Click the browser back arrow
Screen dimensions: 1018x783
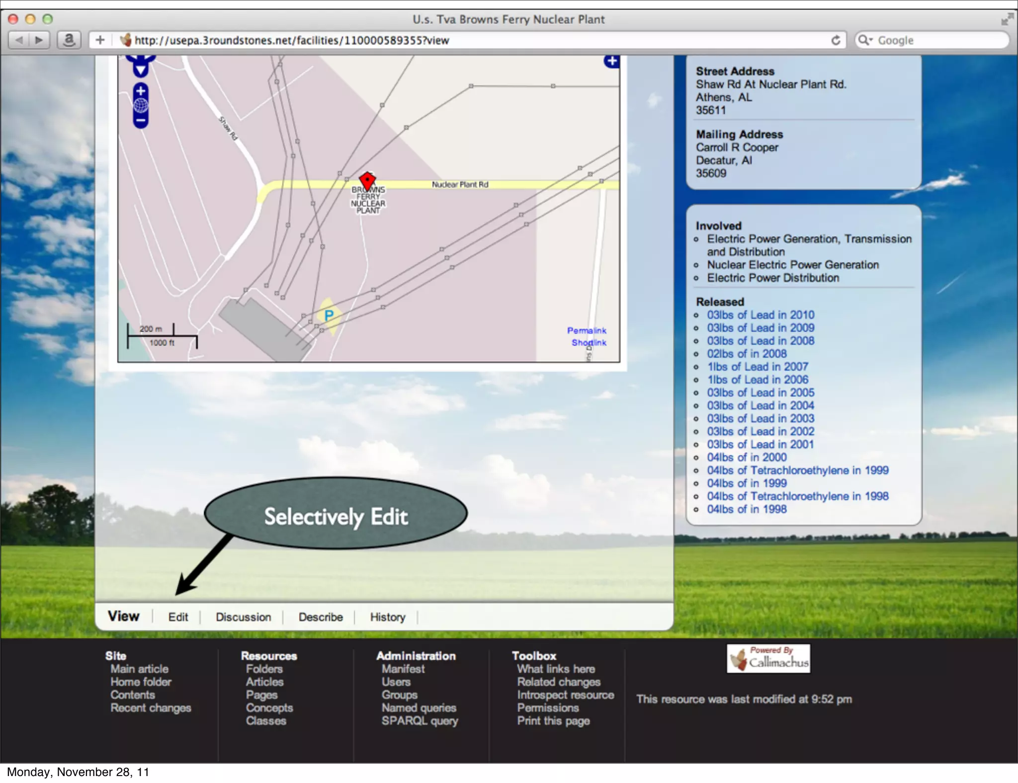19,40
